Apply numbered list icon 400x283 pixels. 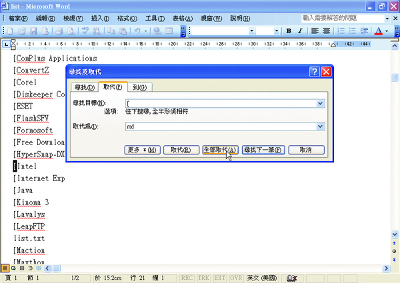[x=341, y=31]
